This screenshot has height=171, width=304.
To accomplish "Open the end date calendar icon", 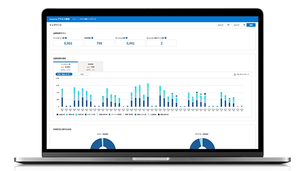I will pyautogui.click(x=244, y=25).
